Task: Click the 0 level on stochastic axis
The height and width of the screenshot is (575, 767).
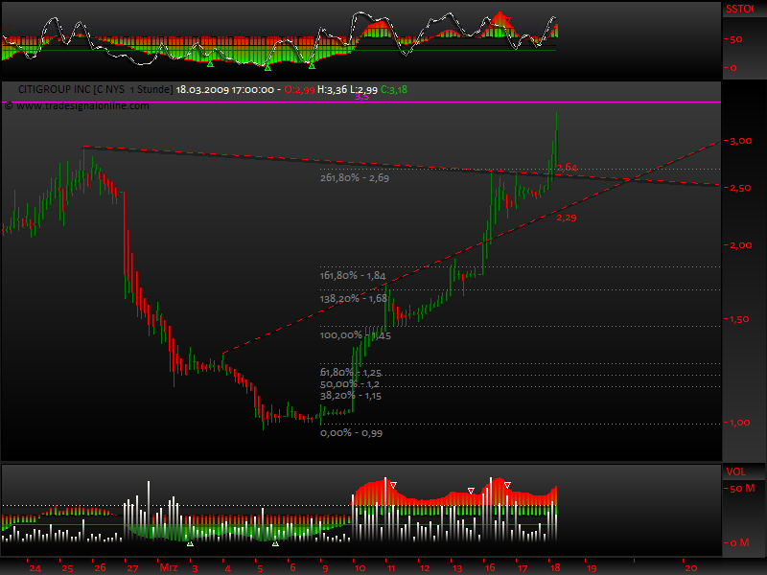Action: [733, 68]
